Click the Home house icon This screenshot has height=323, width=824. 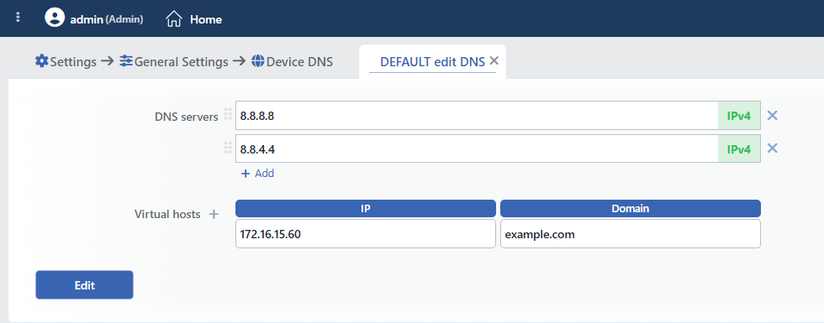click(174, 18)
